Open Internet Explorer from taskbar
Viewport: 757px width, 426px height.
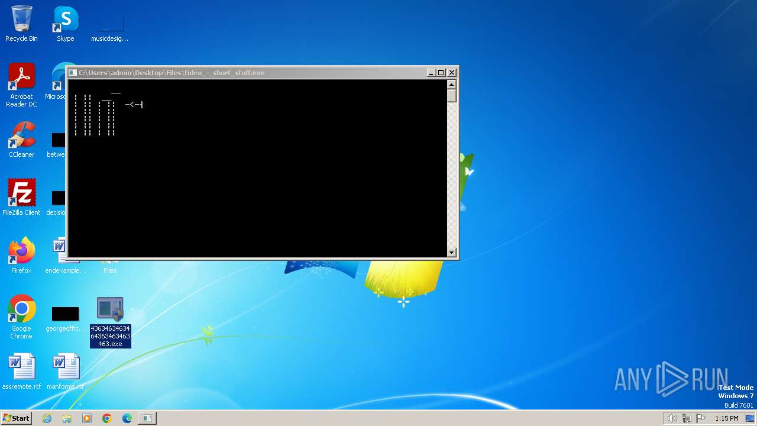click(x=47, y=418)
